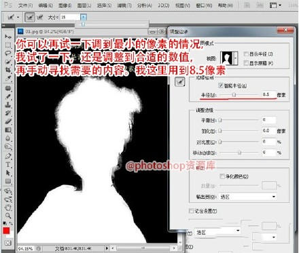Enable the 净化颜色 checkbox
Viewport: 299px width, 253px height.
(222, 176)
